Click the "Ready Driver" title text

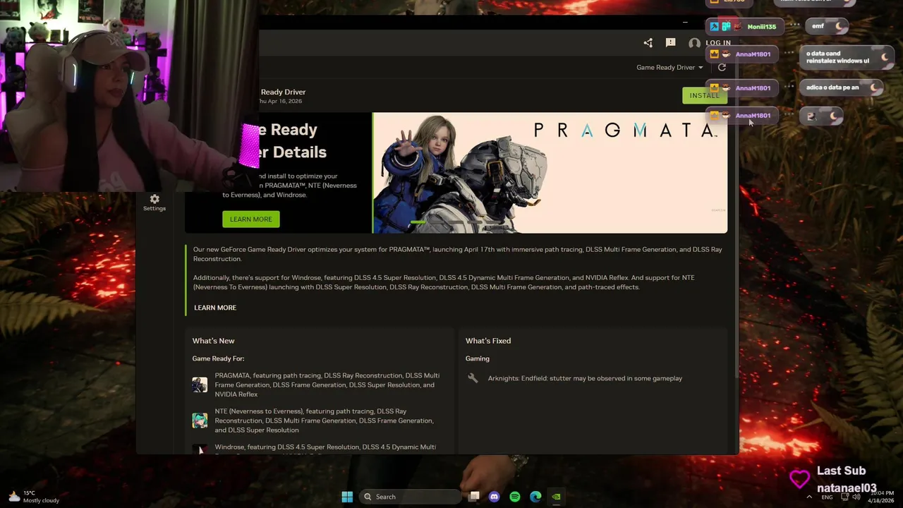[283, 92]
